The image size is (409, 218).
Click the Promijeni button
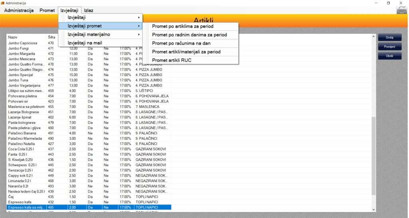pos(390,47)
